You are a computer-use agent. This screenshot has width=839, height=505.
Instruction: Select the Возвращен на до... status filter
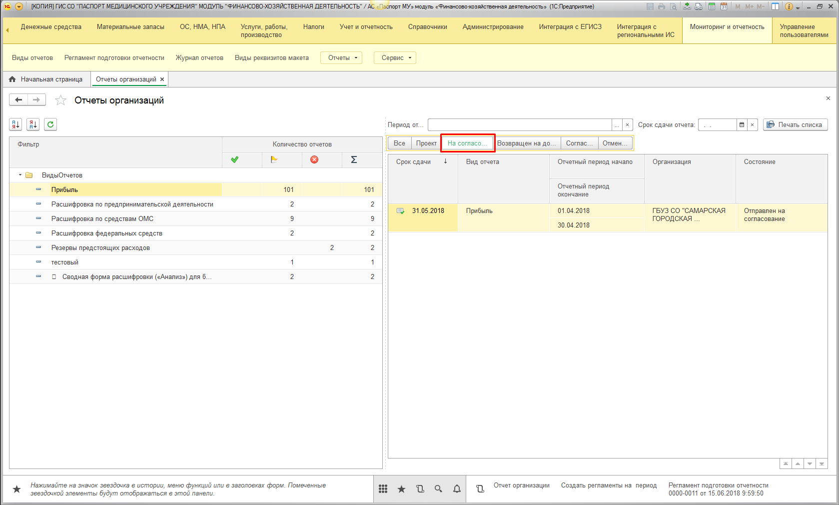click(526, 143)
